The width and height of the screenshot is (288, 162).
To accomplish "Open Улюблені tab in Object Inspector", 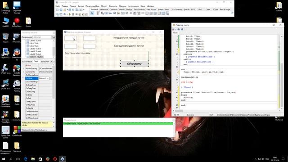I will point(45,62).
